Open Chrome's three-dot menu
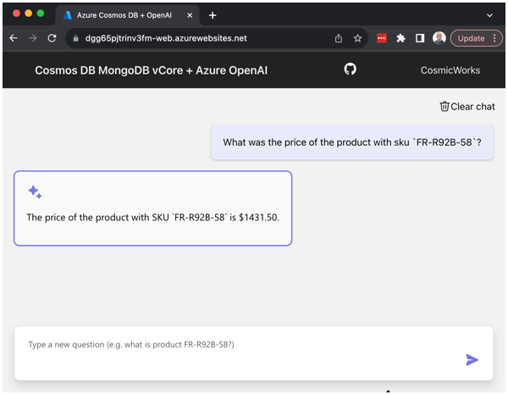This screenshot has width=508, height=395. tap(494, 38)
